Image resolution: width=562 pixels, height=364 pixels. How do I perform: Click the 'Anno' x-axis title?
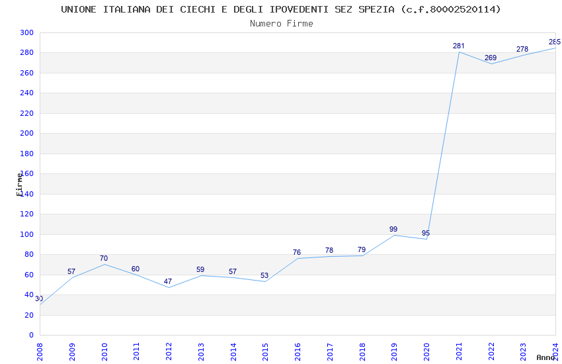point(545,357)
